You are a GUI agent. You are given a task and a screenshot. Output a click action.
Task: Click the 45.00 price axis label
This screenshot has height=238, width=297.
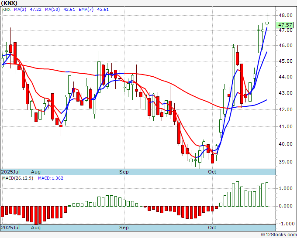point(286,61)
